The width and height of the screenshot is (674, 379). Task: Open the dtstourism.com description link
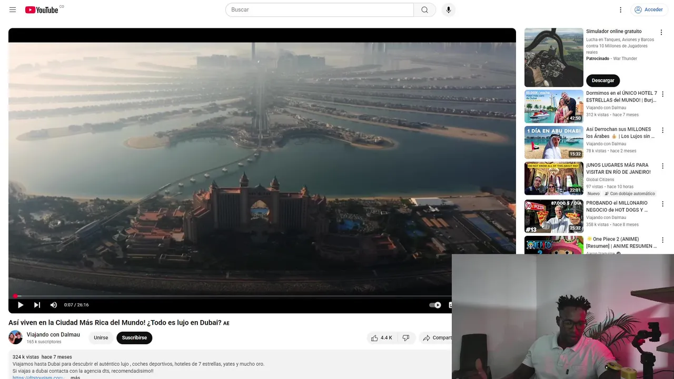(38, 377)
